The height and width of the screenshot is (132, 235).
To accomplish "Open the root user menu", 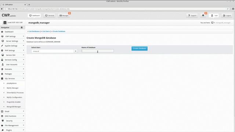I will tap(214, 15).
